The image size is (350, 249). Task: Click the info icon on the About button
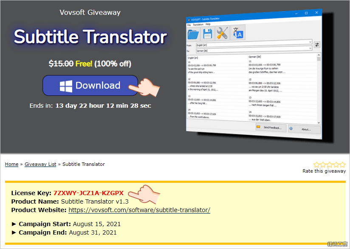point(291,128)
